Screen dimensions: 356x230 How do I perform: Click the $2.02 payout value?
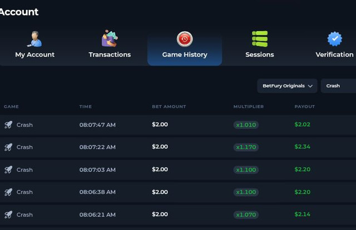[x=302, y=124]
